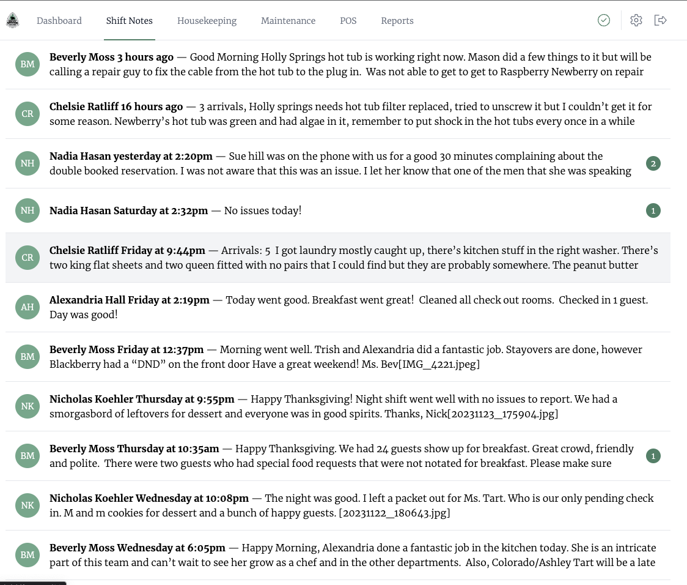This screenshot has height=585, width=687.
Task: Open the settings gear icon
Action: [x=636, y=20]
